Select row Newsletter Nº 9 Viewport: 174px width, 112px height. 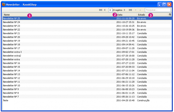coord(87,89)
